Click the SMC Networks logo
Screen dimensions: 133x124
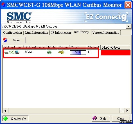point(19,17)
